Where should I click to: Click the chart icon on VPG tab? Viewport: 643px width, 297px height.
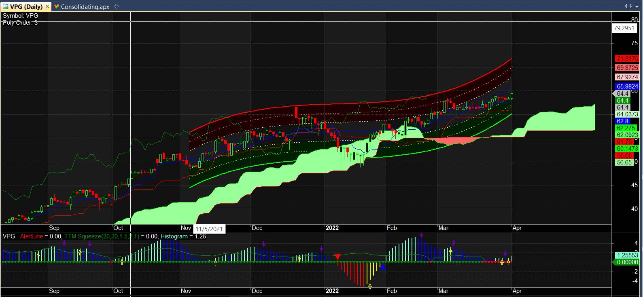(6, 6)
